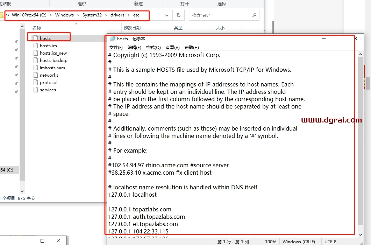Viewport: 371px width, 245px height.
Task: Expand the chevron after System32 in the path
Action: 106,15
